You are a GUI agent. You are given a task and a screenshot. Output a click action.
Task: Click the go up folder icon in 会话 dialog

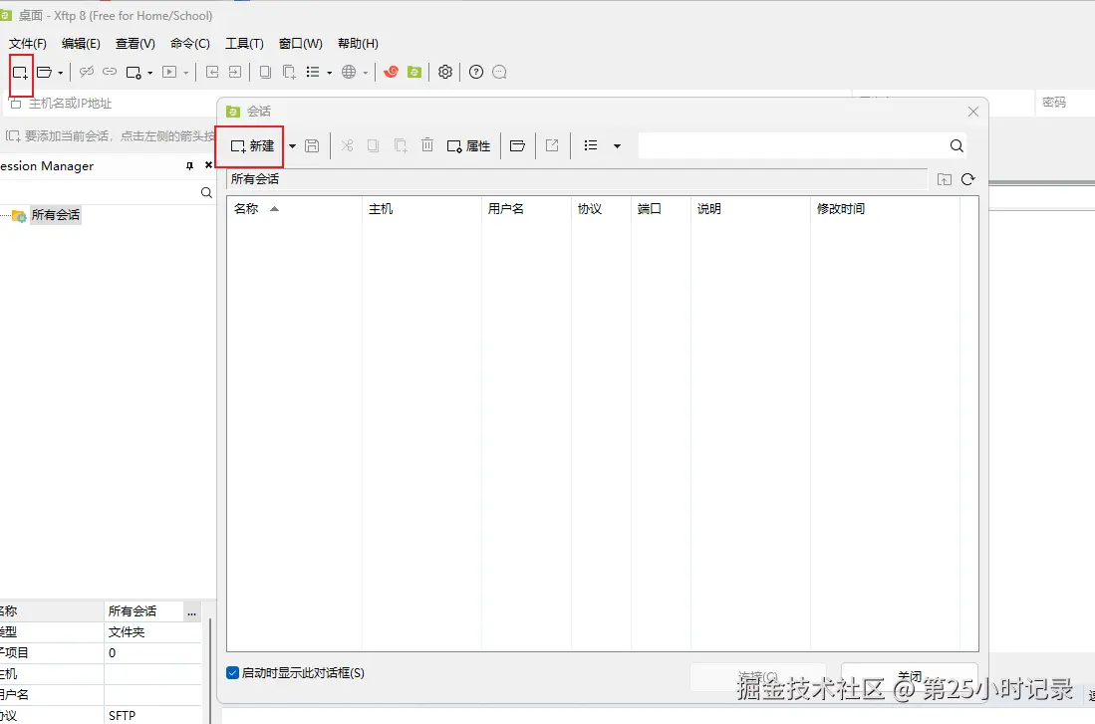click(x=945, y=179)
